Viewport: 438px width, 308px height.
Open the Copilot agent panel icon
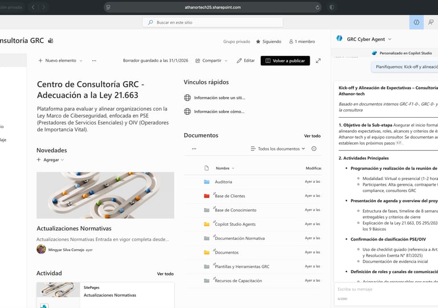point(416,22)
